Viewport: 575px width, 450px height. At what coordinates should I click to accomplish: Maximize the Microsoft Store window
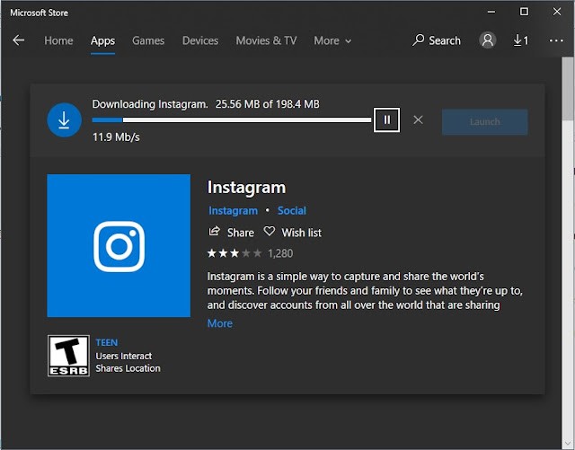(525, 12)
